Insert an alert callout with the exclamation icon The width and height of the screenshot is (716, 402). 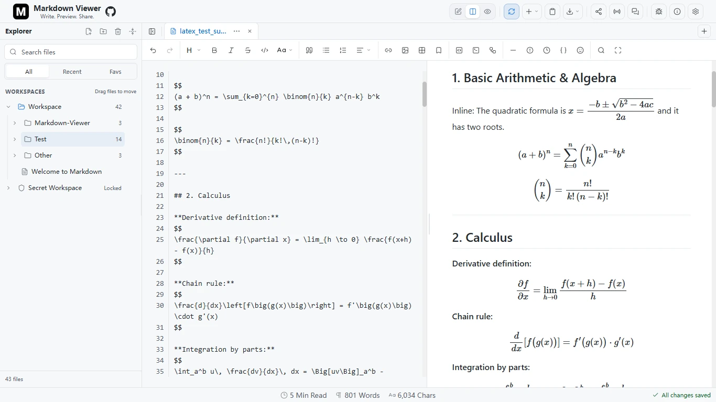tap(530, 50)
